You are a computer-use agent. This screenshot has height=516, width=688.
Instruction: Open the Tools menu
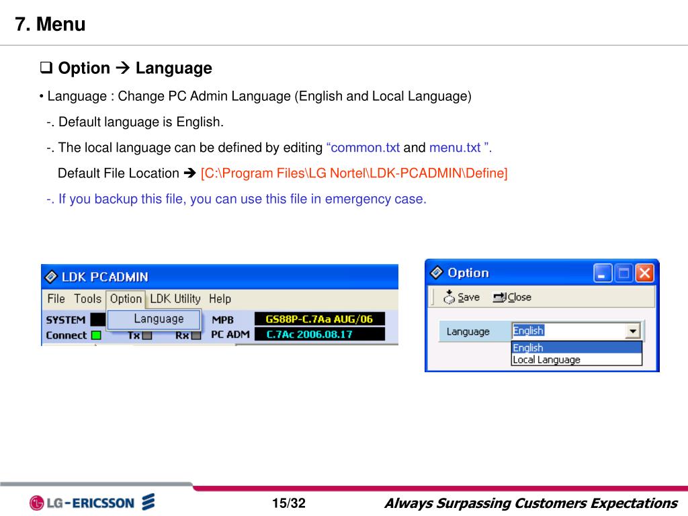click(x=87, y=299)
